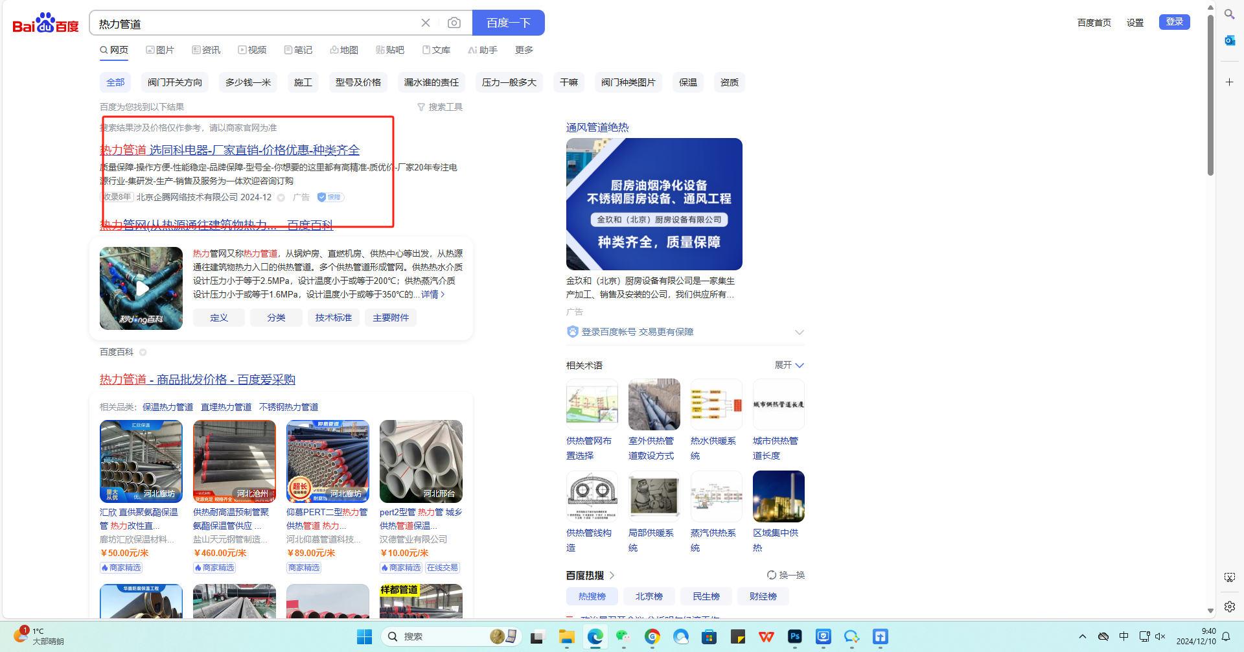Go to 百度首页 link

(1094, 23)
